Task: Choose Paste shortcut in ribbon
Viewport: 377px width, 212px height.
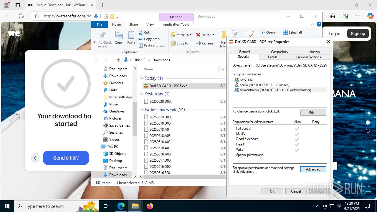Action: (152, 45)
